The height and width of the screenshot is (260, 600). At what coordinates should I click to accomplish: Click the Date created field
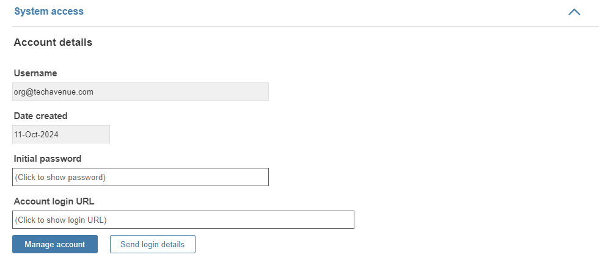(x=61, y=134)
